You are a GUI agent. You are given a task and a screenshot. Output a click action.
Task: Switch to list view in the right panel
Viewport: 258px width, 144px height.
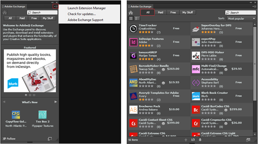[137, 18]
